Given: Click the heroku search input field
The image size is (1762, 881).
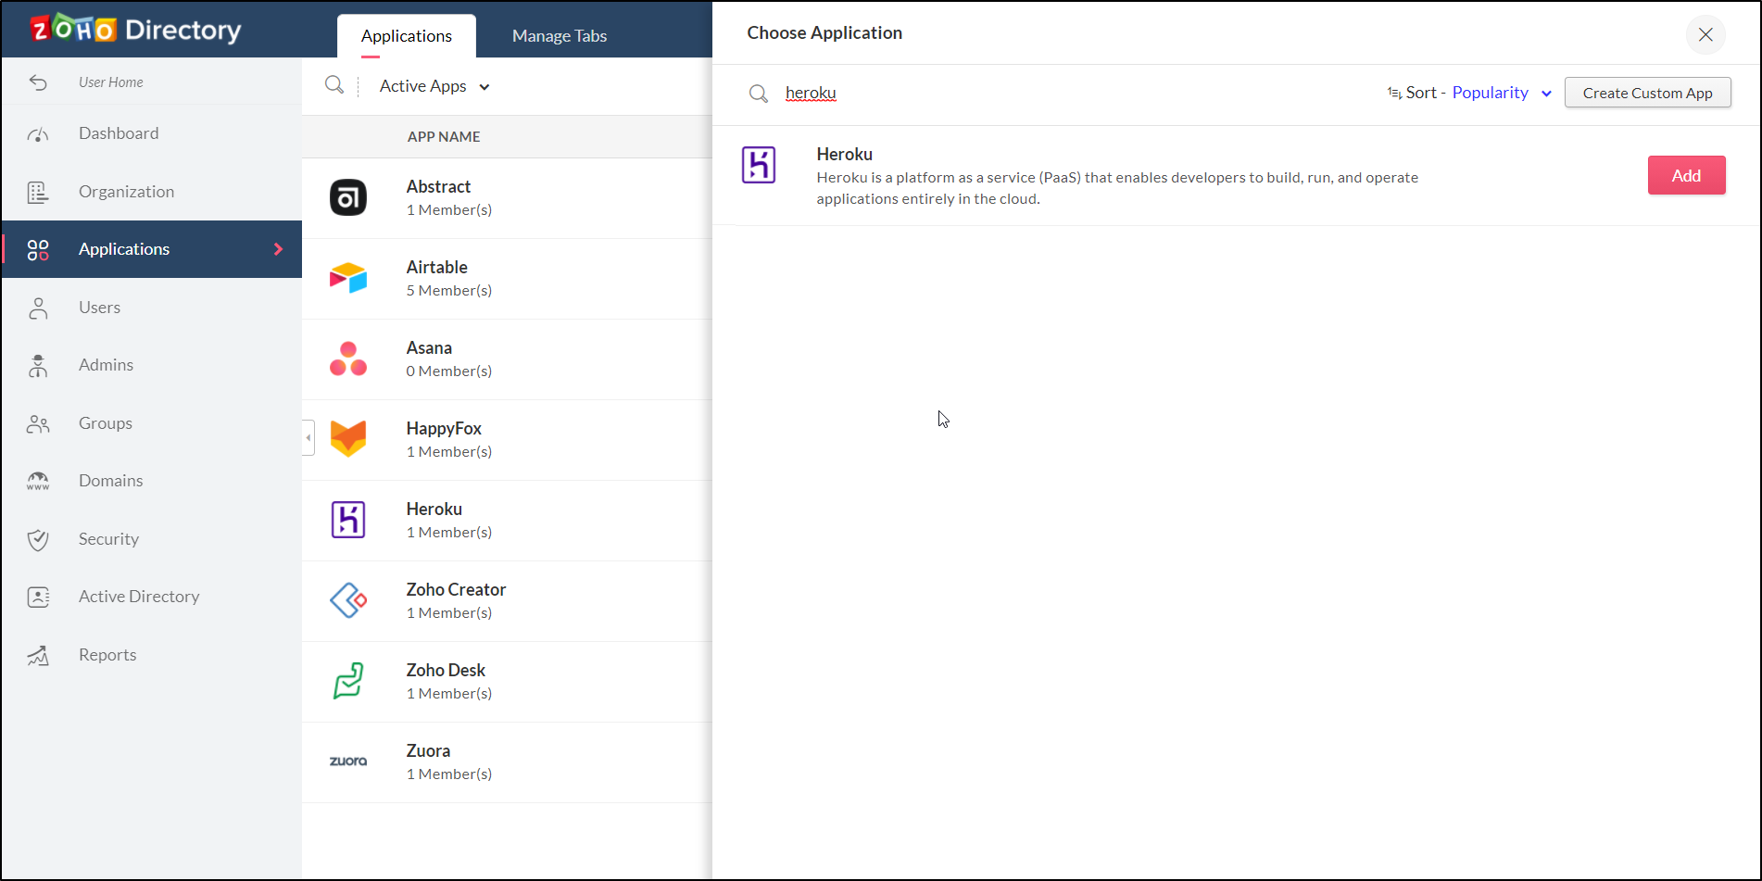Looking at the screenshot, I should tap(811, 93).
